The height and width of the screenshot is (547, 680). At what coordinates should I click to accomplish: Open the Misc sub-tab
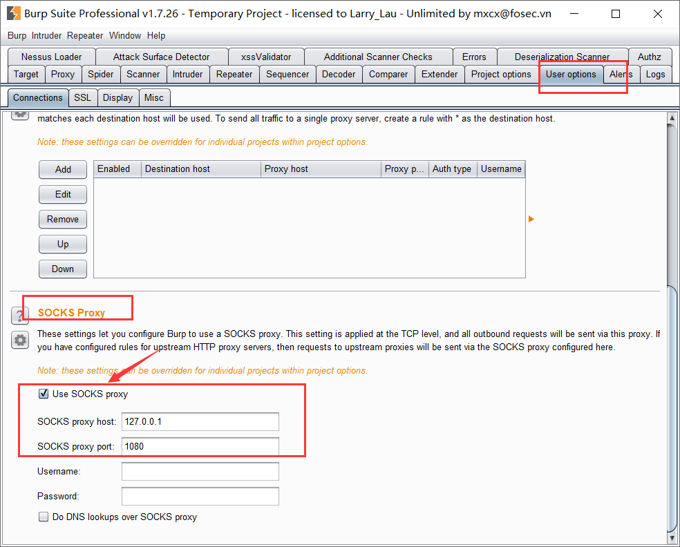[154, 97]
